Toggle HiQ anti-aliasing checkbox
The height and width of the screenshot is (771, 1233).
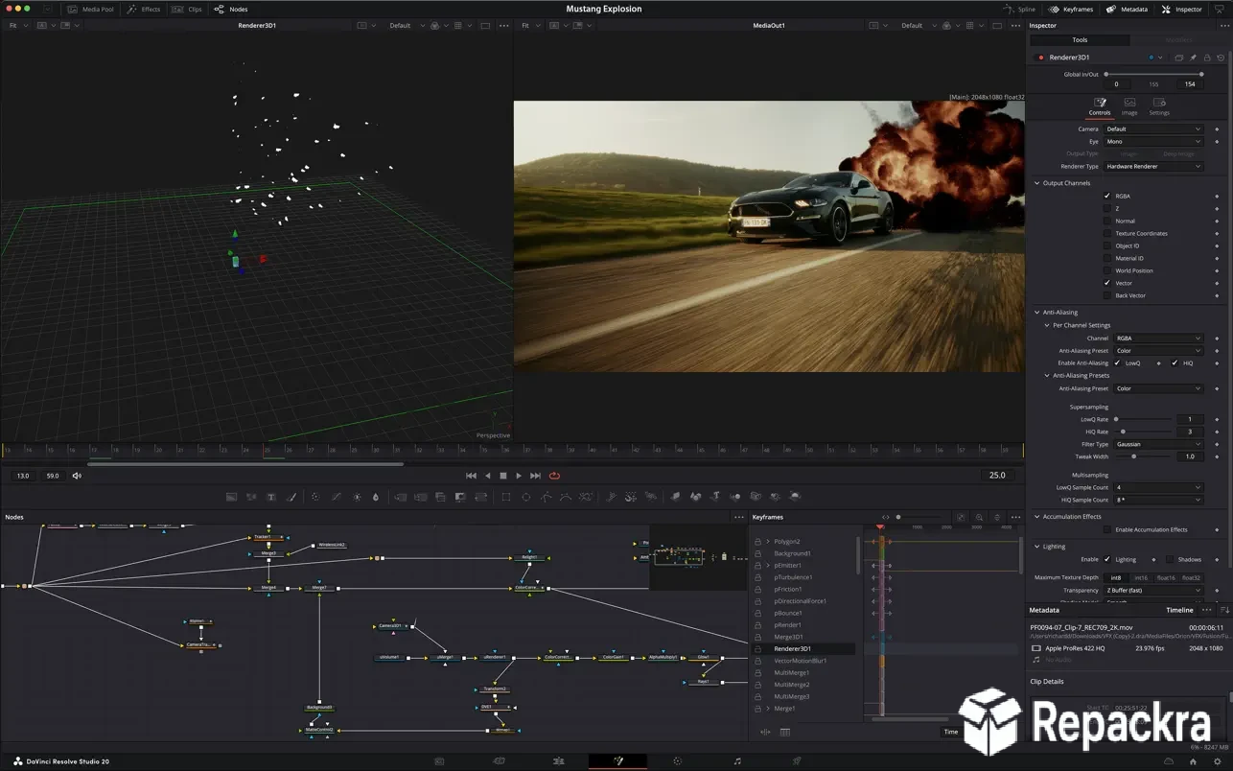(1175, 362)
